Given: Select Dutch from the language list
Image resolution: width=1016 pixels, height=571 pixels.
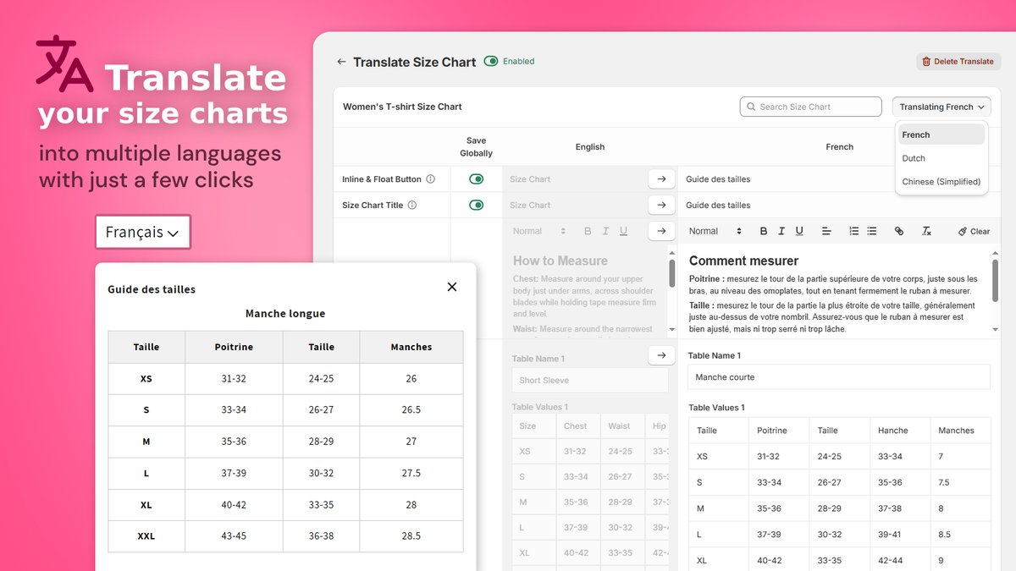Looking at the screenshot, I should click(x=941, y=158).
